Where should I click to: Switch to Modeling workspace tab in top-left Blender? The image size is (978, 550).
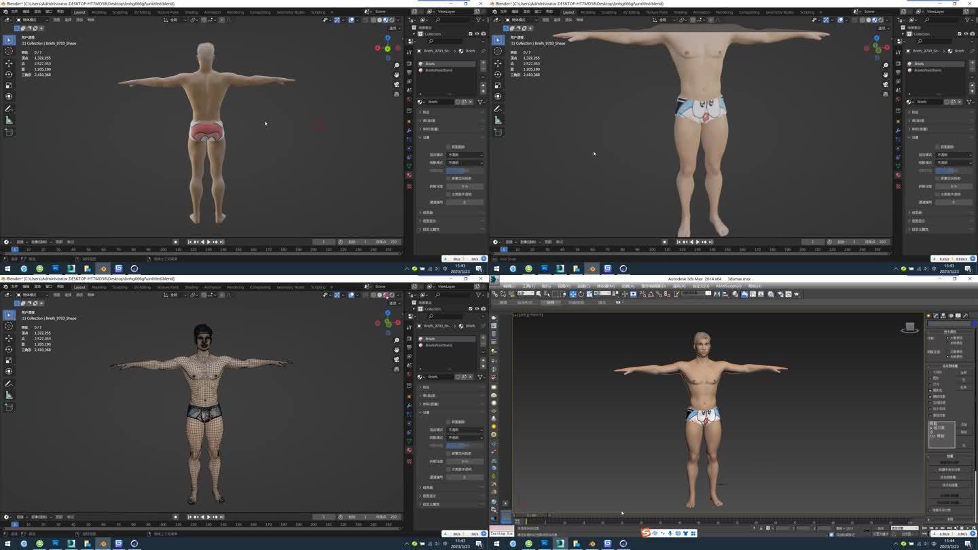point(99,12)
